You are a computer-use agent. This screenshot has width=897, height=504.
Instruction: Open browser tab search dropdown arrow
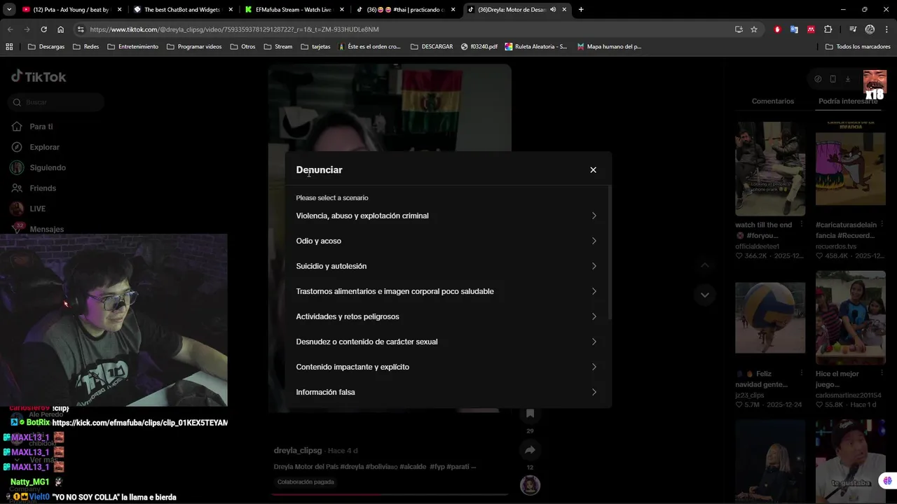(x=9, y=10)
